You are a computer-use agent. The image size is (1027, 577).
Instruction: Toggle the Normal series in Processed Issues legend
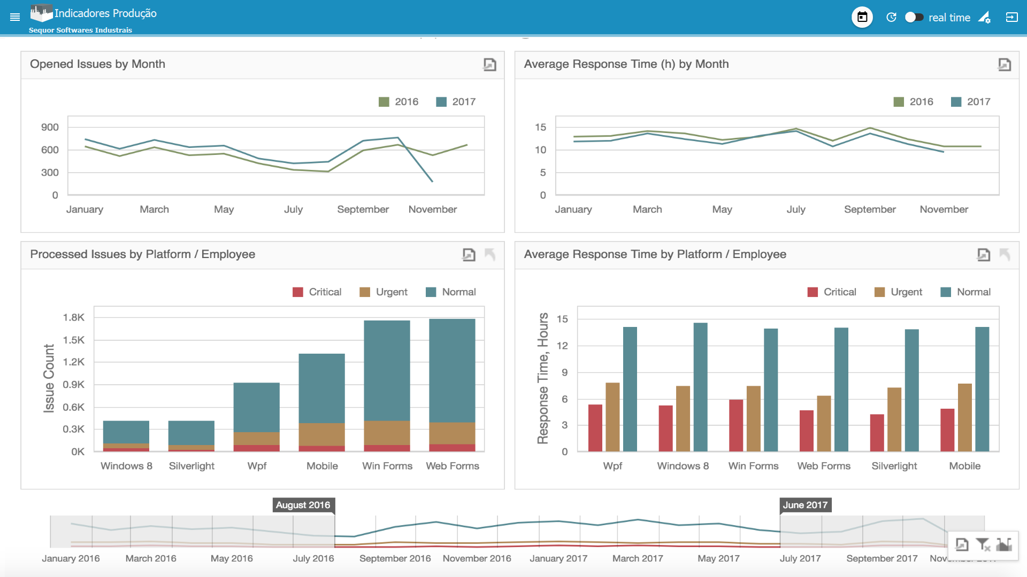451,292
